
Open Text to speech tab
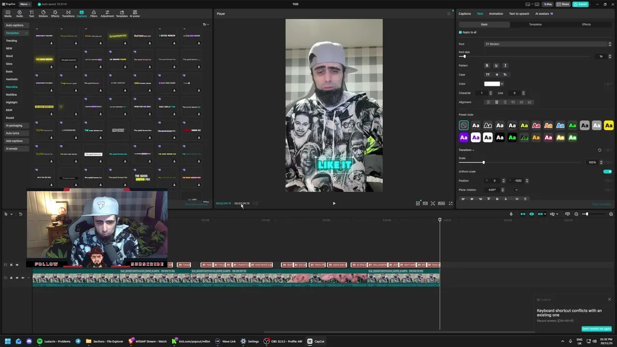coord(519,13)
